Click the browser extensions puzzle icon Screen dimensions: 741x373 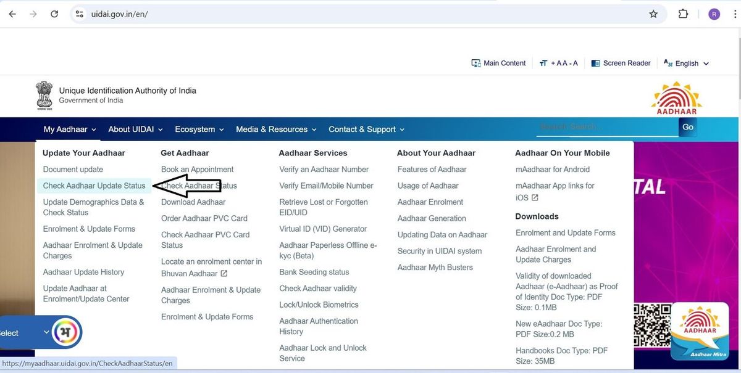coord(683,13)
